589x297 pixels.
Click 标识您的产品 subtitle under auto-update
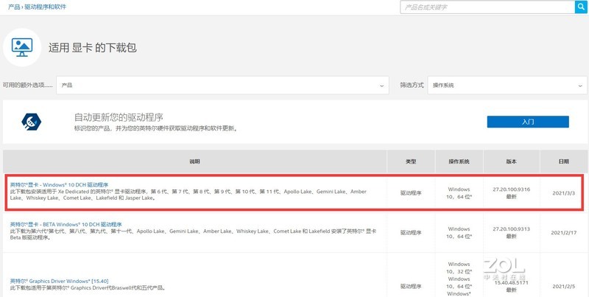click(x=156, y=128)
